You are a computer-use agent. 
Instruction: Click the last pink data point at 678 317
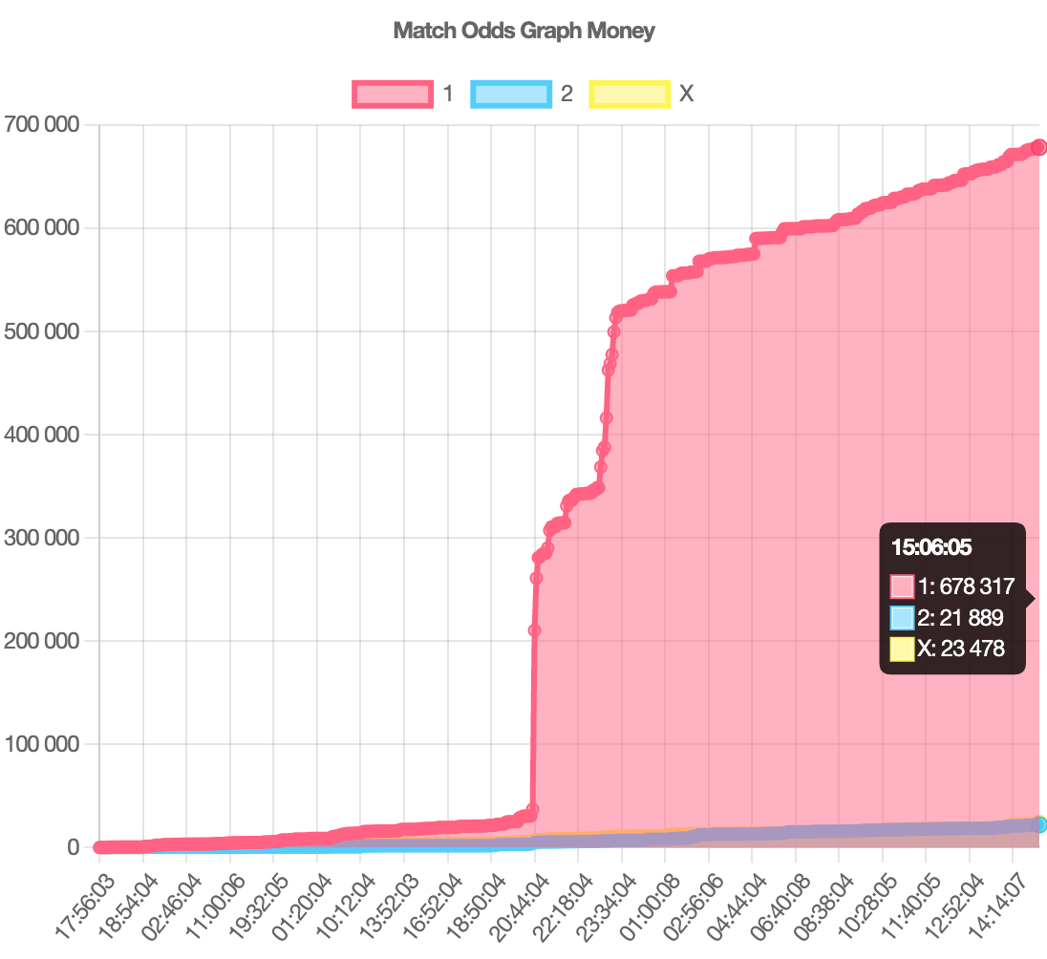coord(1038,147)
